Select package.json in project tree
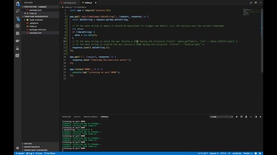This screenshot has height=155, width=277. click(40, 33)
